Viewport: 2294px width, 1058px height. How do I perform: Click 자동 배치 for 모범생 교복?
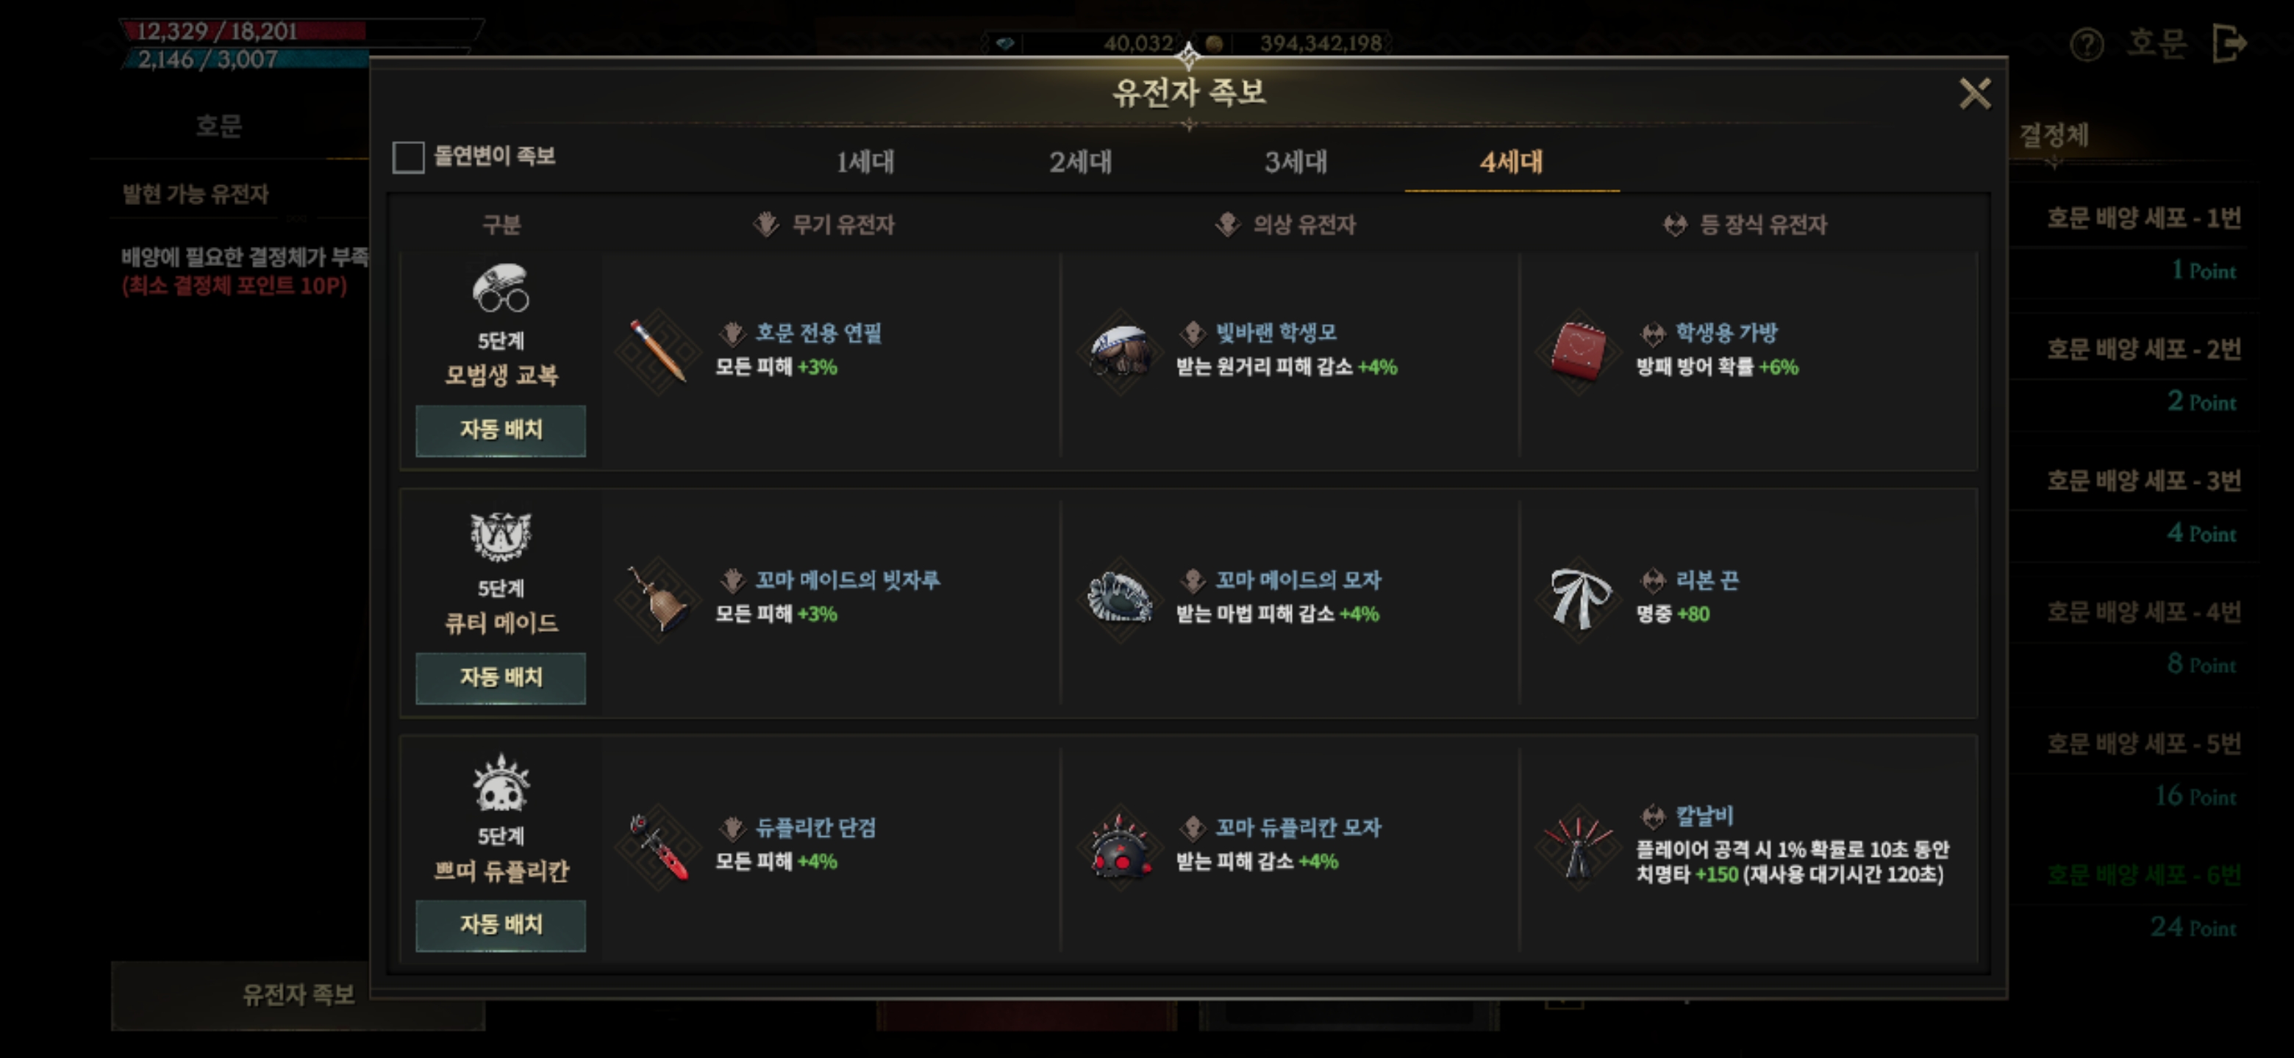501,431
